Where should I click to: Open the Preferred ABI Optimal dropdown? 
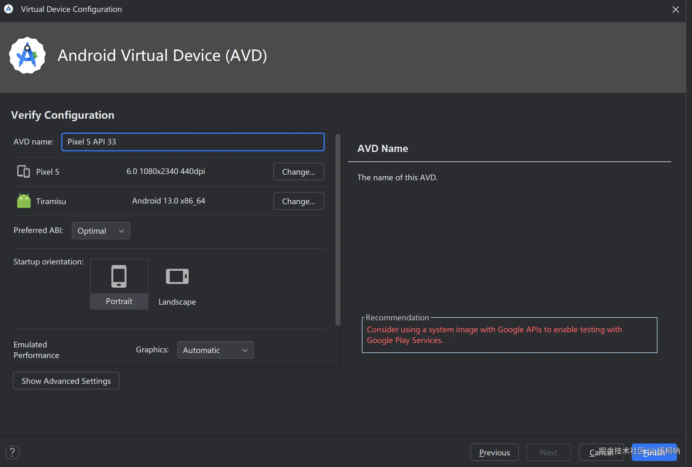coord(101,231)
